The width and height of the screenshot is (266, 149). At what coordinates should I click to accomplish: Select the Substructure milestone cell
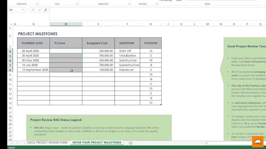(x=127, y=60)
